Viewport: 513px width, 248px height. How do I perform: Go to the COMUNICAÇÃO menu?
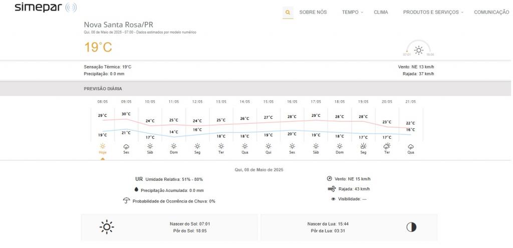(491, 13)
